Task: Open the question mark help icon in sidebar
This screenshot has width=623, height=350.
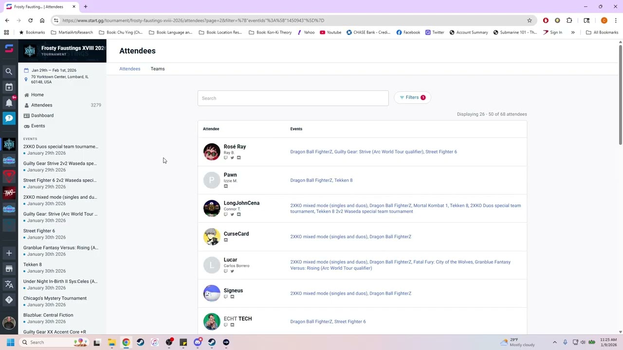Action: (9, 300)
